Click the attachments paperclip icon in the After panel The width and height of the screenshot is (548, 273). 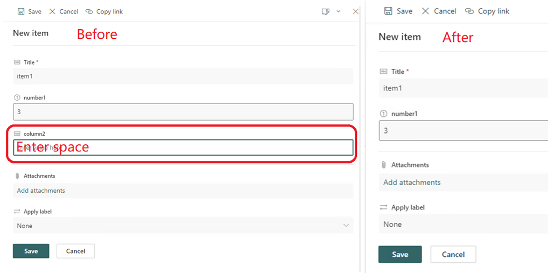tap(383, 165)
